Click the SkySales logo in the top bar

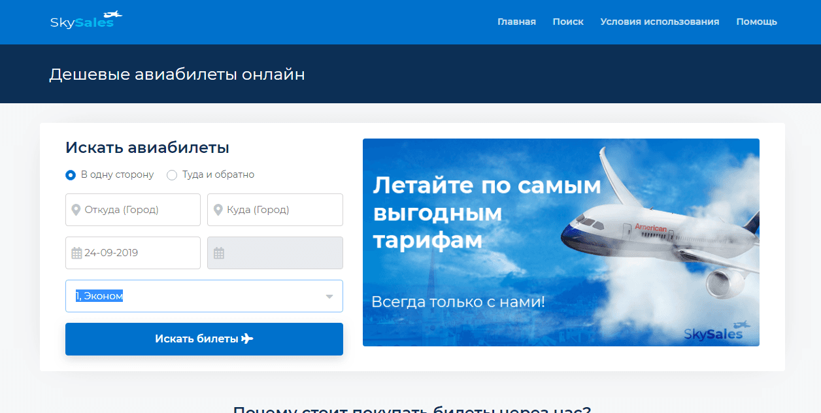[85, 20]
